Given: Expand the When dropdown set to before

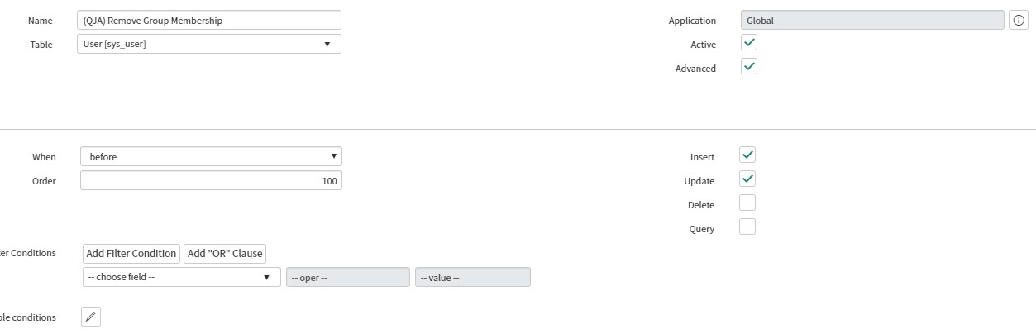Looking at the screenshot, I should pyautogui.click(x=211, y=156).
